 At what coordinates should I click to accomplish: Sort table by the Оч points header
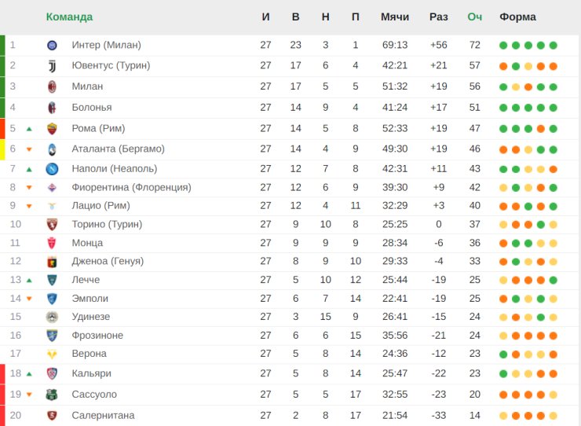(475, 17)
